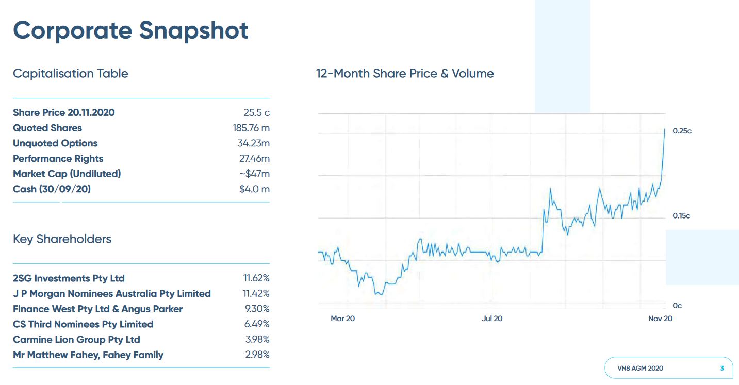Viewport: 739px width, 385px height.
Task: Select the Cash (30/09/20) amount $4.0 m
Action: (x=254, y=189)
